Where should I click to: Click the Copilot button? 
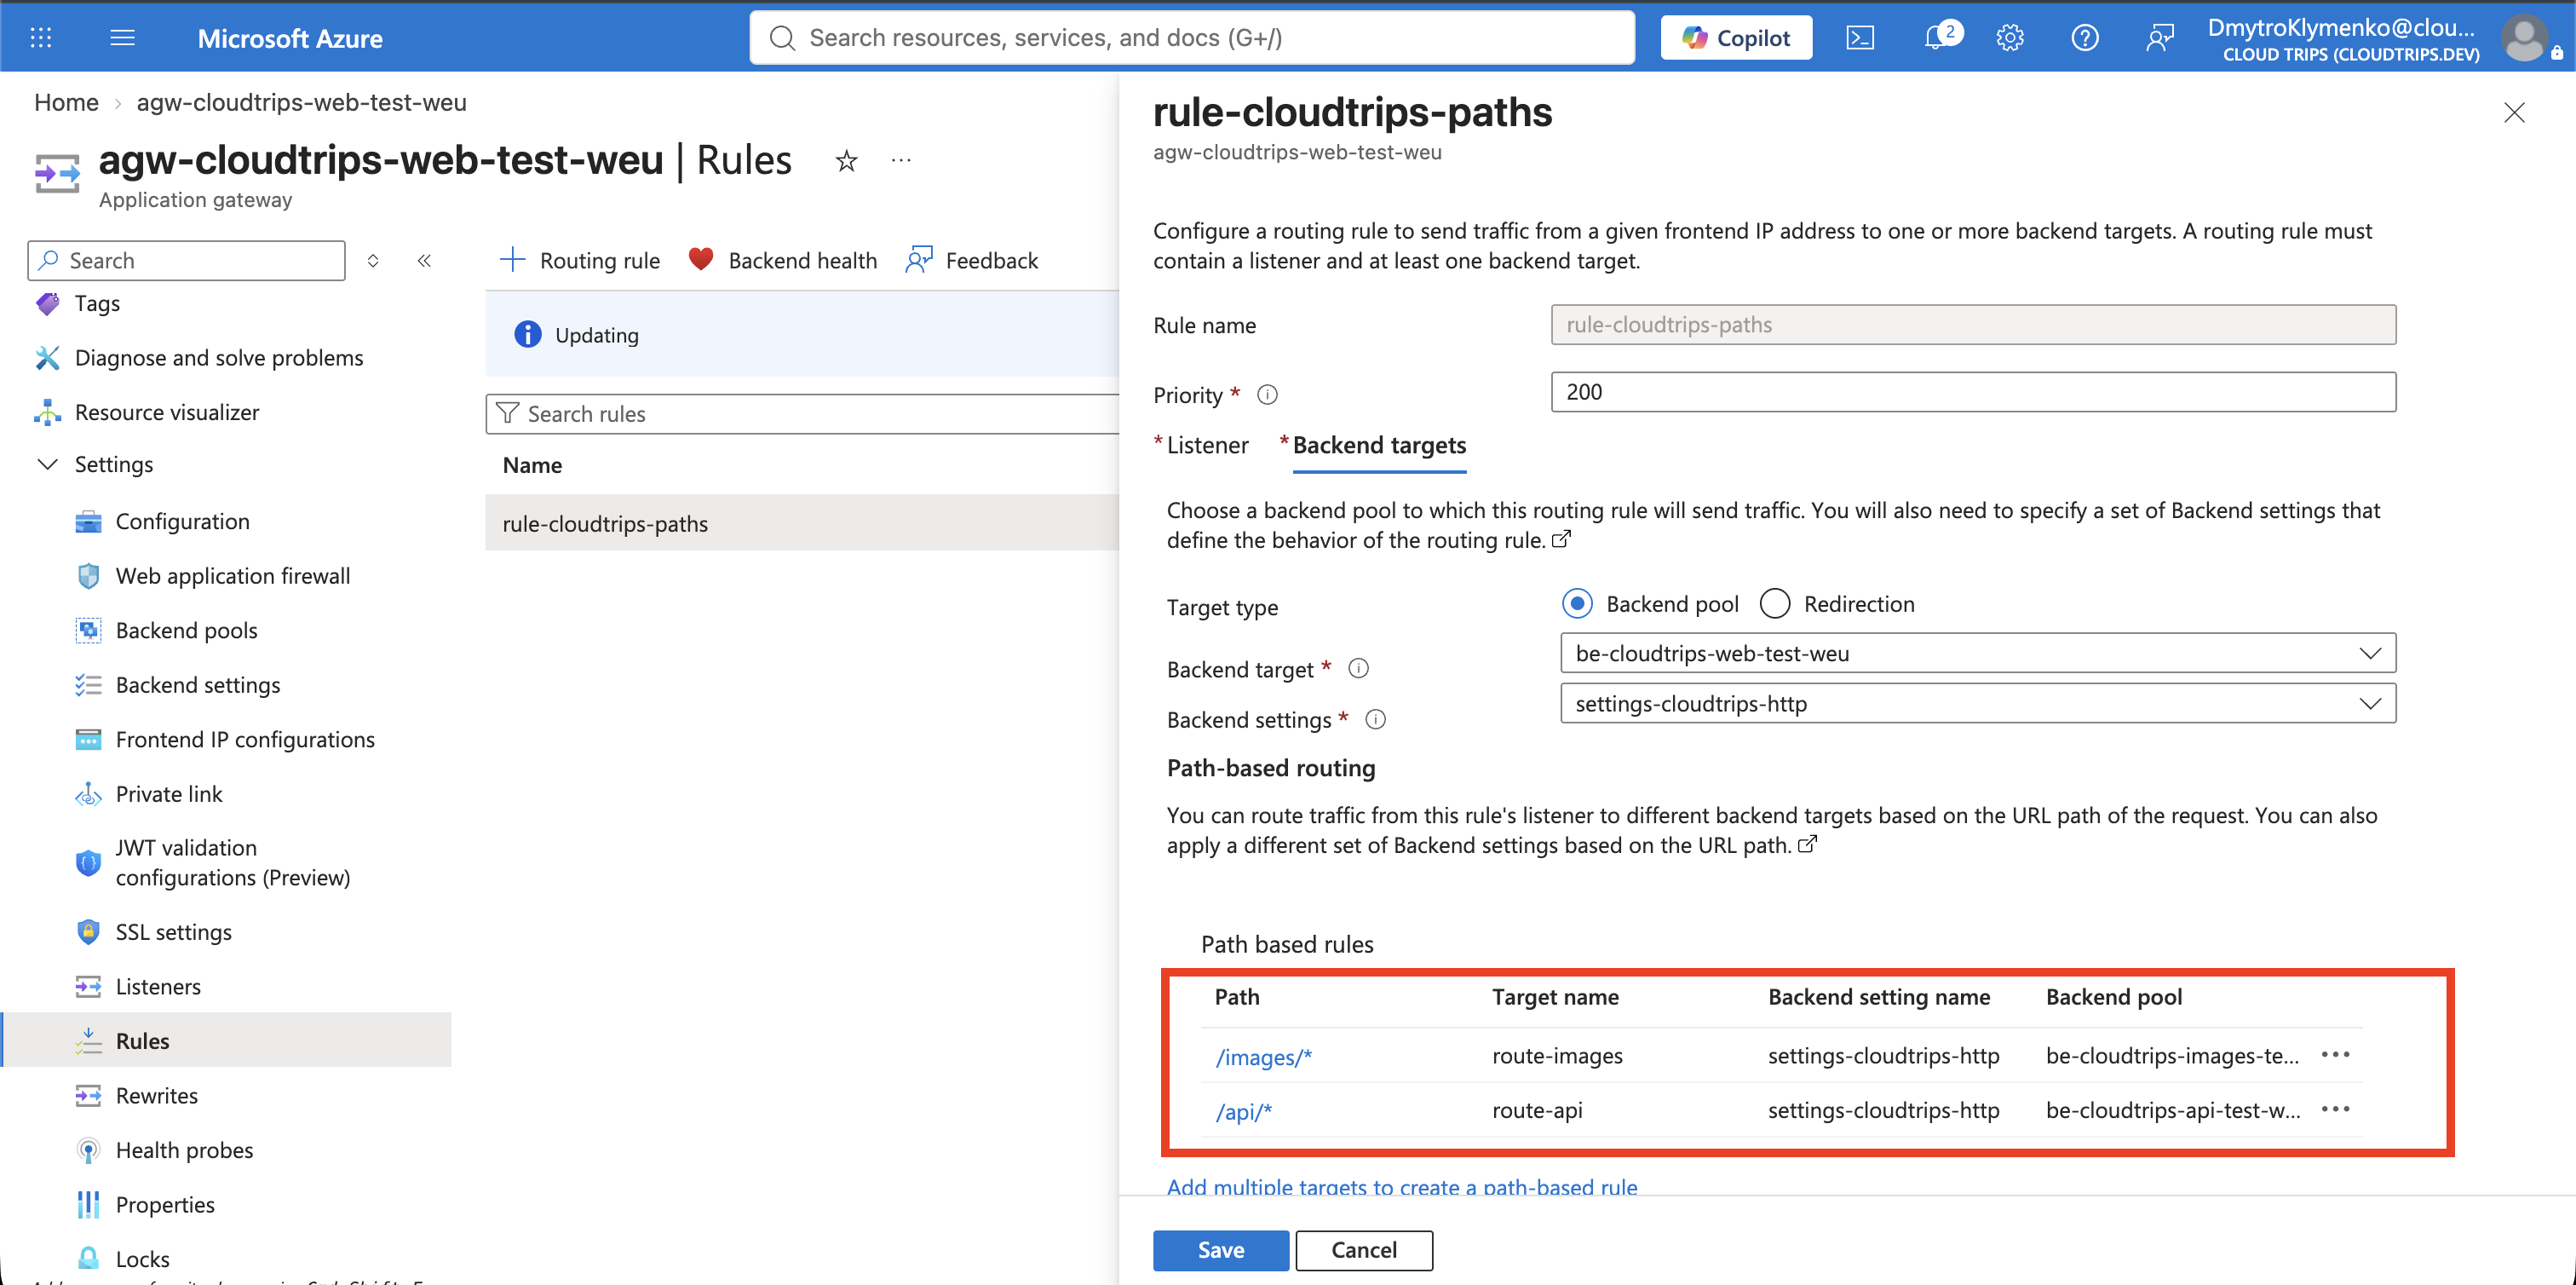tap(1736, 38)
